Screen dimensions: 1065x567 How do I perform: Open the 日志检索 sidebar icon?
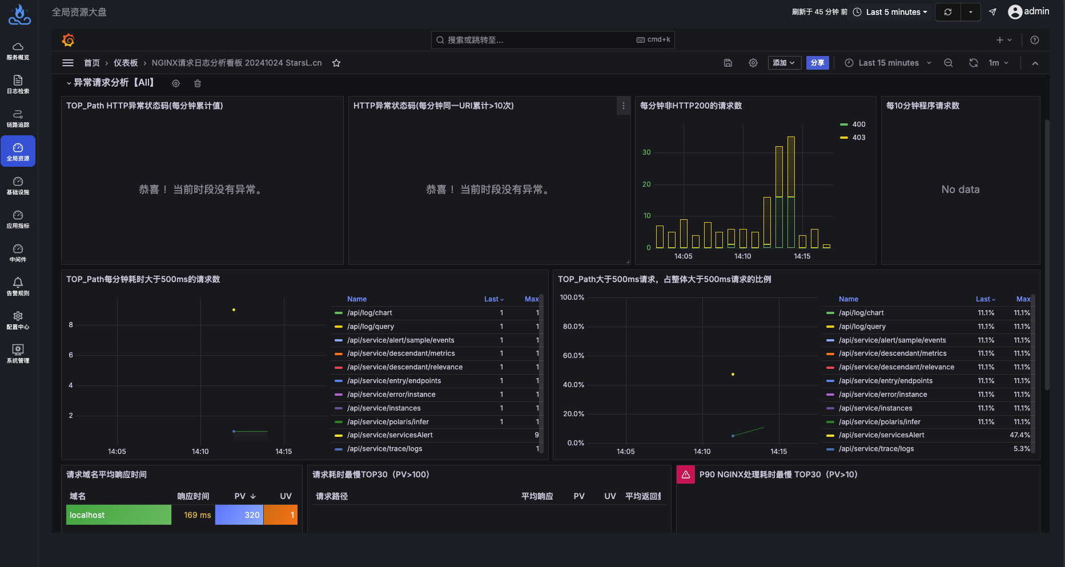point(18,85)
